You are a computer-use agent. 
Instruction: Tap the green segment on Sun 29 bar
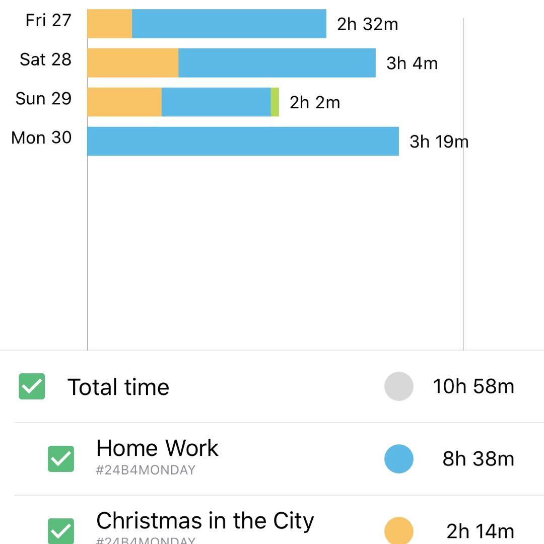click(x=275, y=102)
